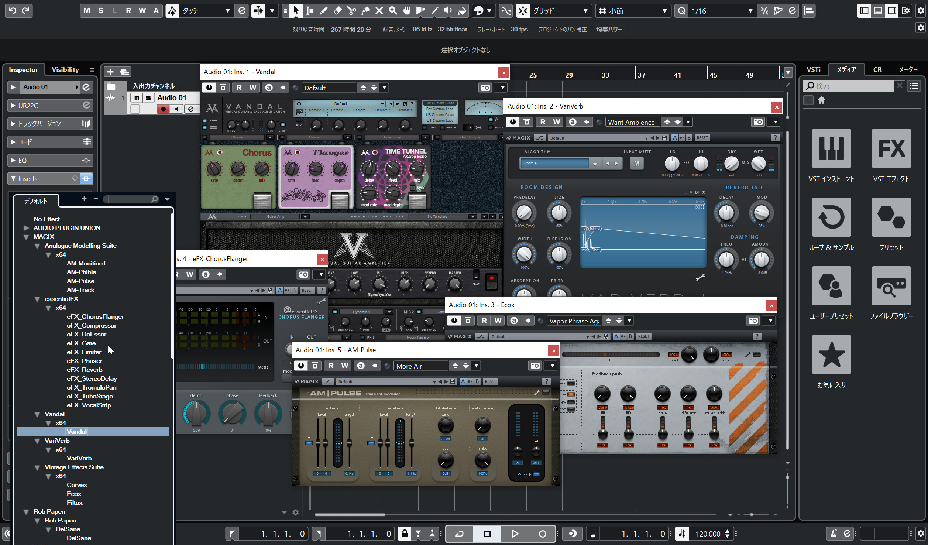928x545 pixels.
Task: Toggle global Mute M button in toolbar
Action: click(87, 11)
